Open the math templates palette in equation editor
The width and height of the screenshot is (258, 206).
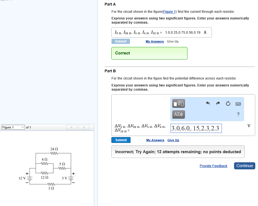(x=178, y=103)
